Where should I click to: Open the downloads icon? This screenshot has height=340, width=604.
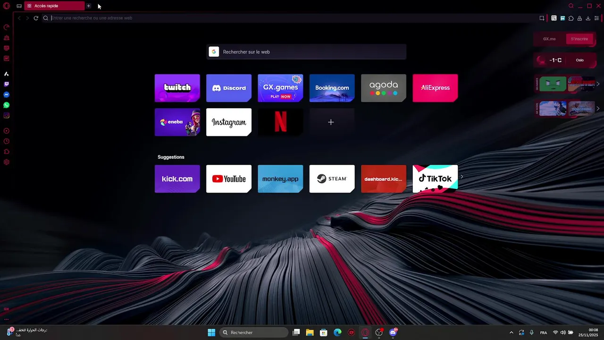click(x=588, y=18)
